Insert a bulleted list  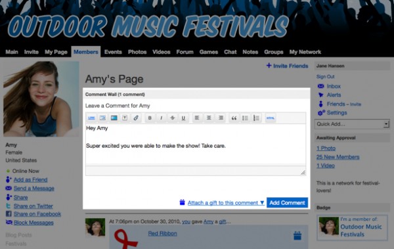click(245, 118)
